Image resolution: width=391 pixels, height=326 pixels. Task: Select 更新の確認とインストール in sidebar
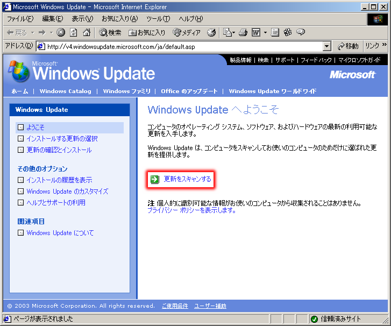pos(59,150)
